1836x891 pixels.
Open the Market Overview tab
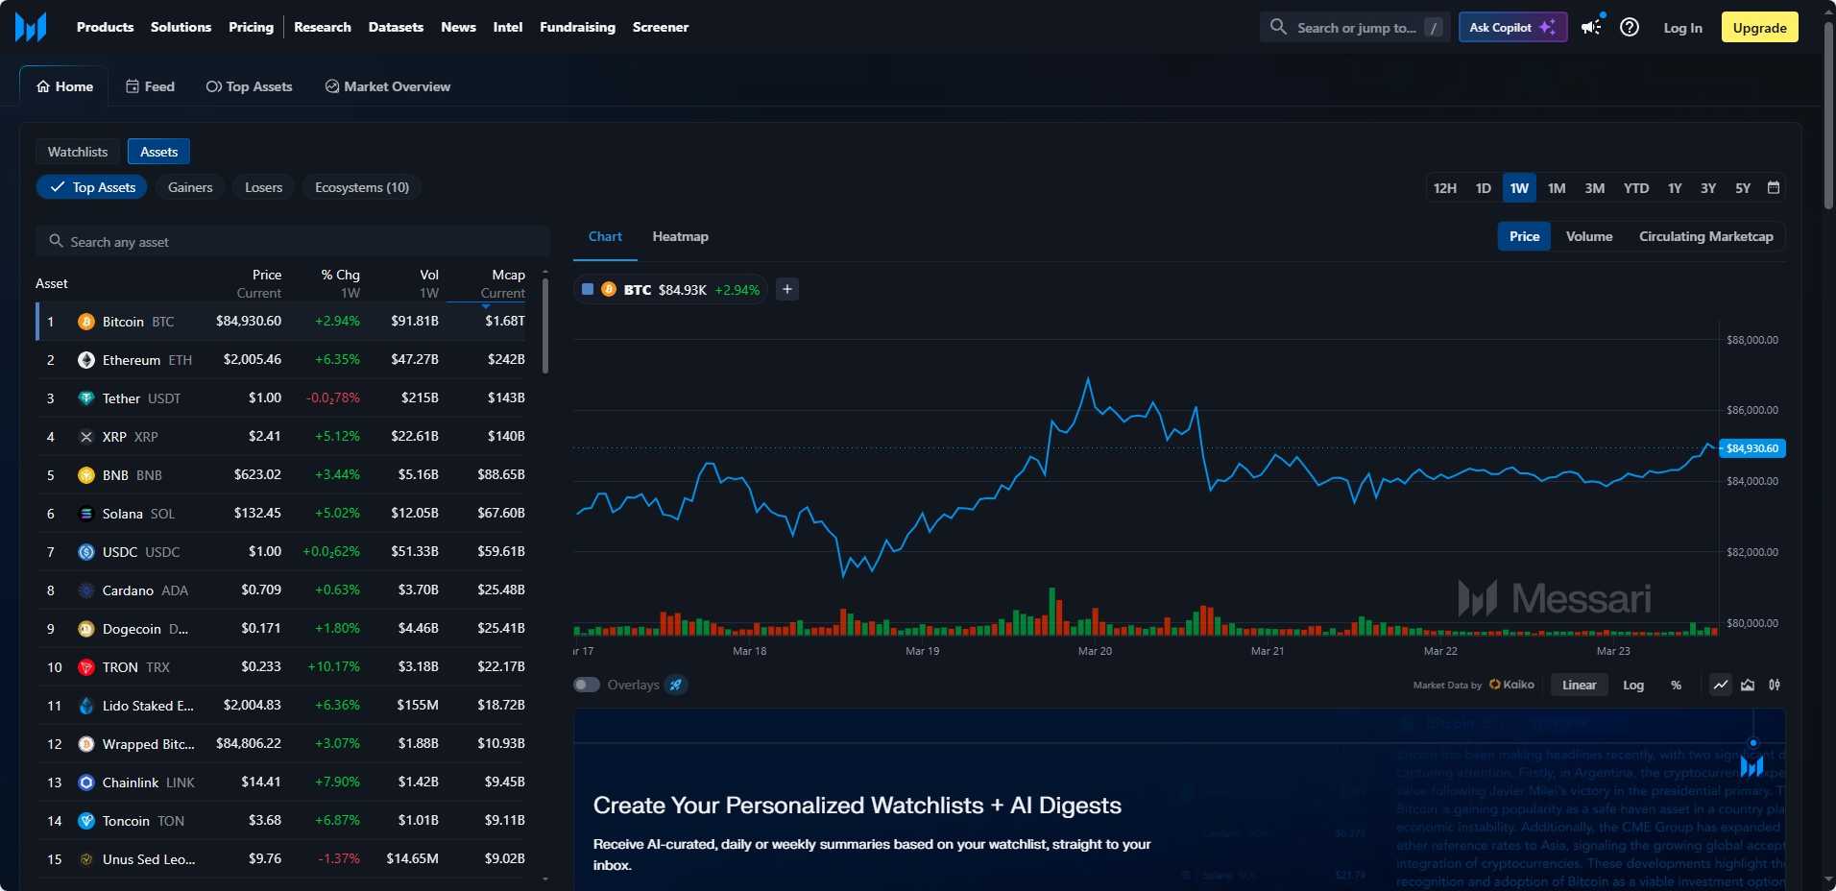coord(388,86)
